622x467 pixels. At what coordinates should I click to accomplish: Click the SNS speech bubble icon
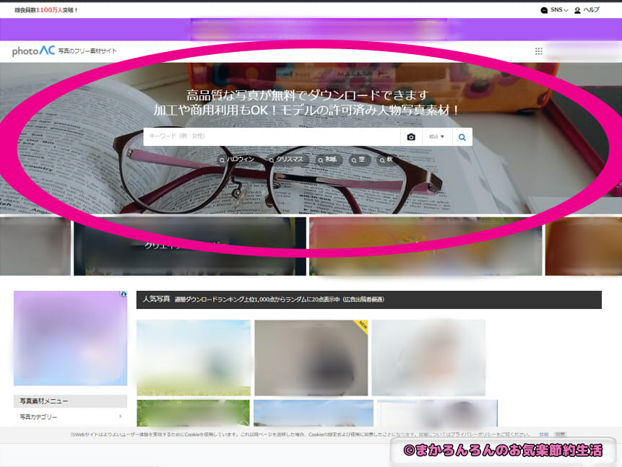(x=544, y=10)
